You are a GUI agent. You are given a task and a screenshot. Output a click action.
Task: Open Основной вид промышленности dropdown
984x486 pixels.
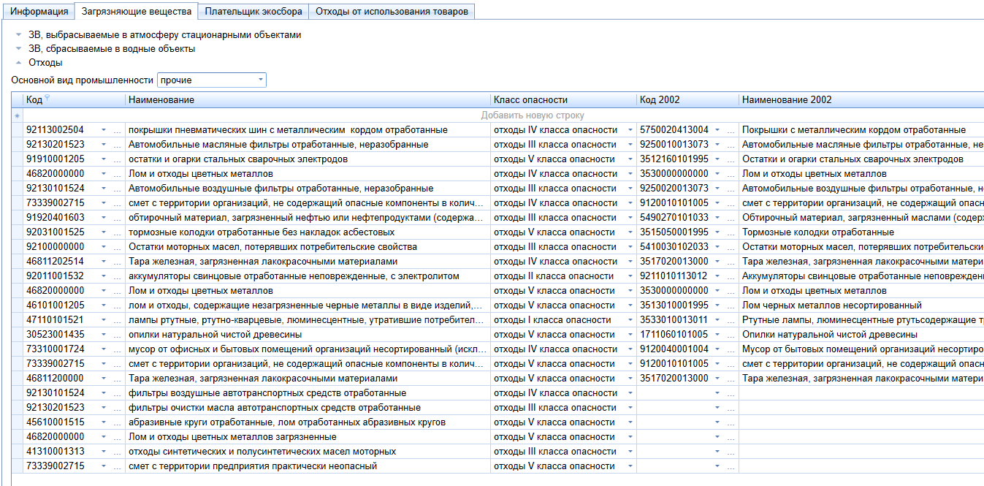(x=260, y=80)
